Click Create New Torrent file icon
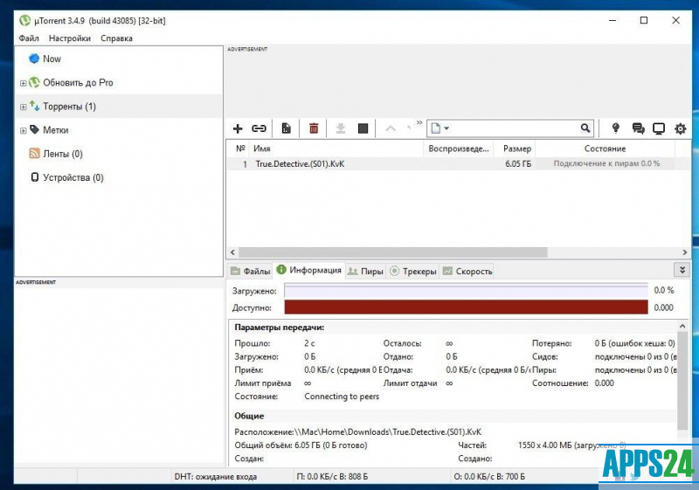The width and height of the screenshot is (699, 490). [x=287, y=128]
